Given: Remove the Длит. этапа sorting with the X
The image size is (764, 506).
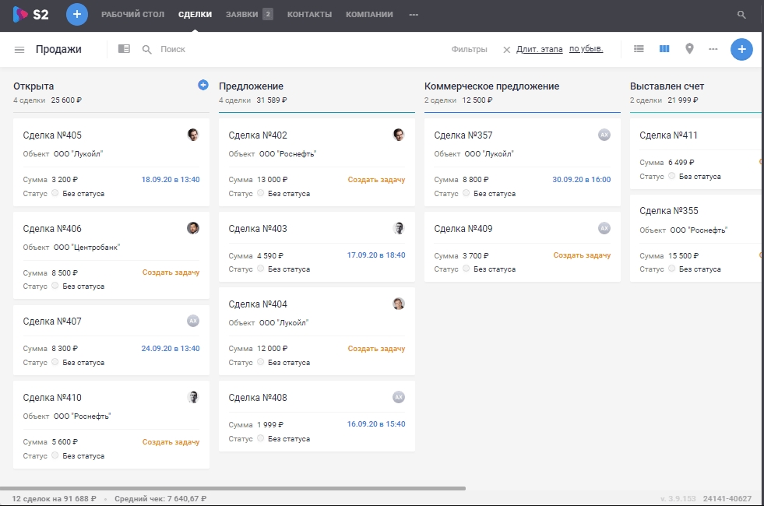Looking at the screenshot, I should (x=506, y=50).
